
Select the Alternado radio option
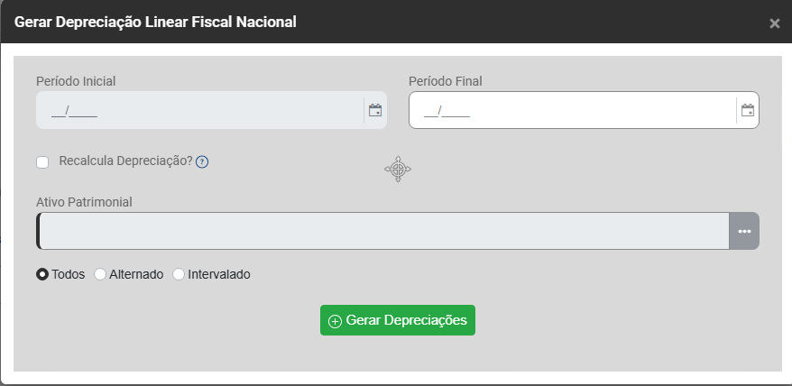[x=100, y=274]
